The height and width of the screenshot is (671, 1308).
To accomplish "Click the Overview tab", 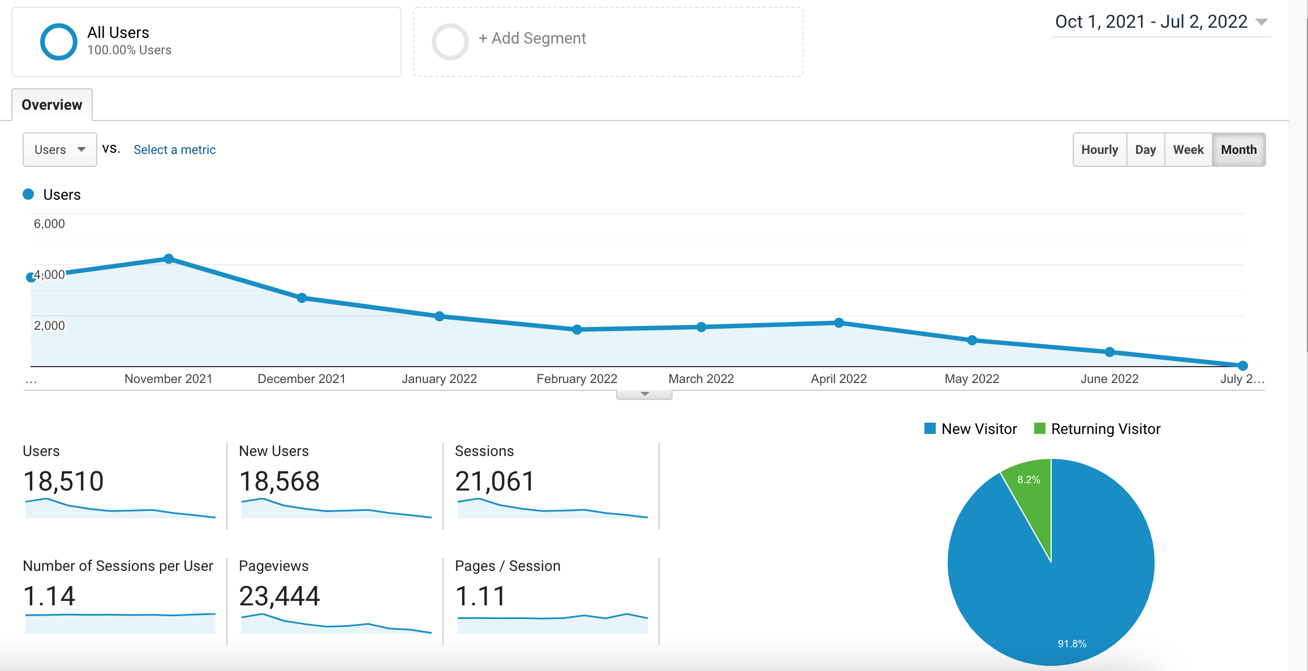I will [52, 105].
